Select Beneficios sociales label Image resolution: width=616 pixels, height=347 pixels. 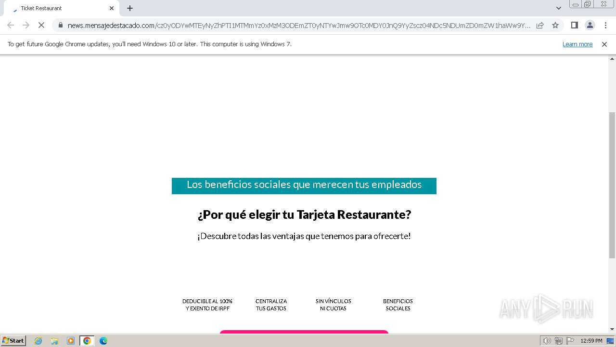(398, 305)
